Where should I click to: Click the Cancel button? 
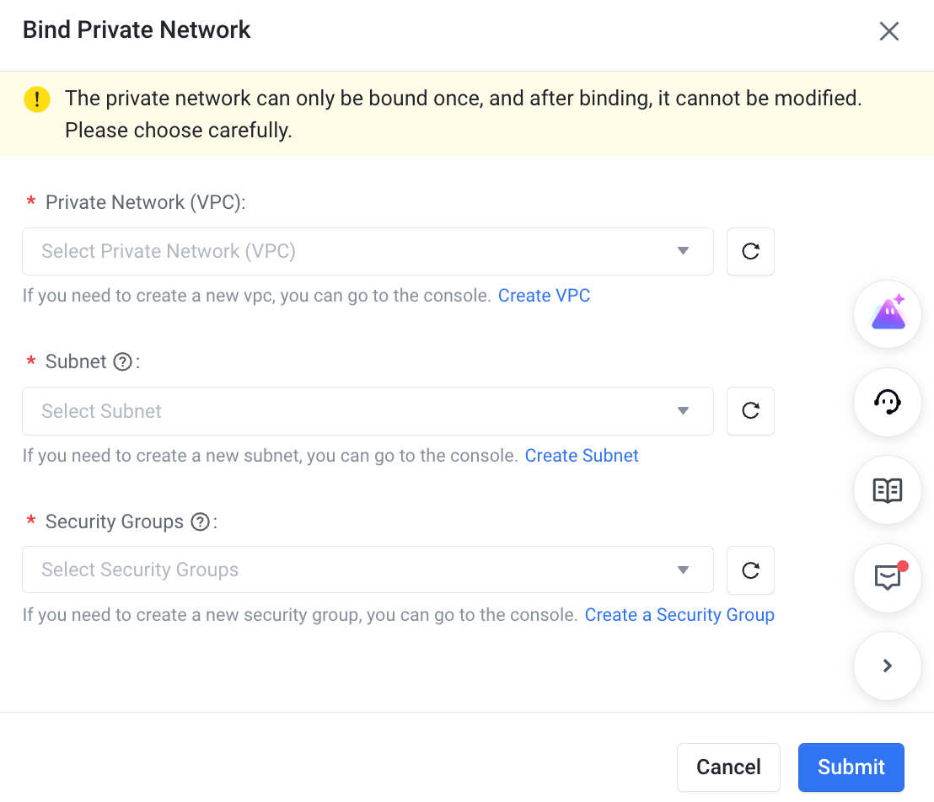(x=728, y=767)
